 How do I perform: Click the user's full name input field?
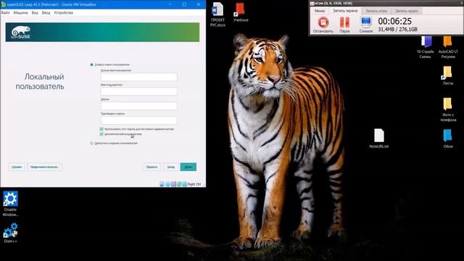(138, 77)
